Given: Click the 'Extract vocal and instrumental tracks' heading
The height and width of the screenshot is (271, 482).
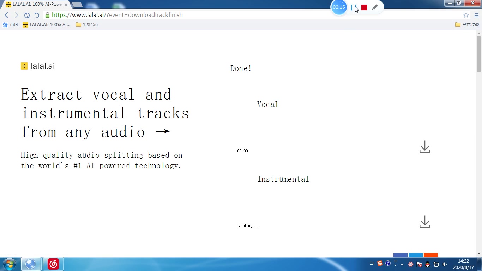Looking at the screenshot, I should (x=105, y=113).
